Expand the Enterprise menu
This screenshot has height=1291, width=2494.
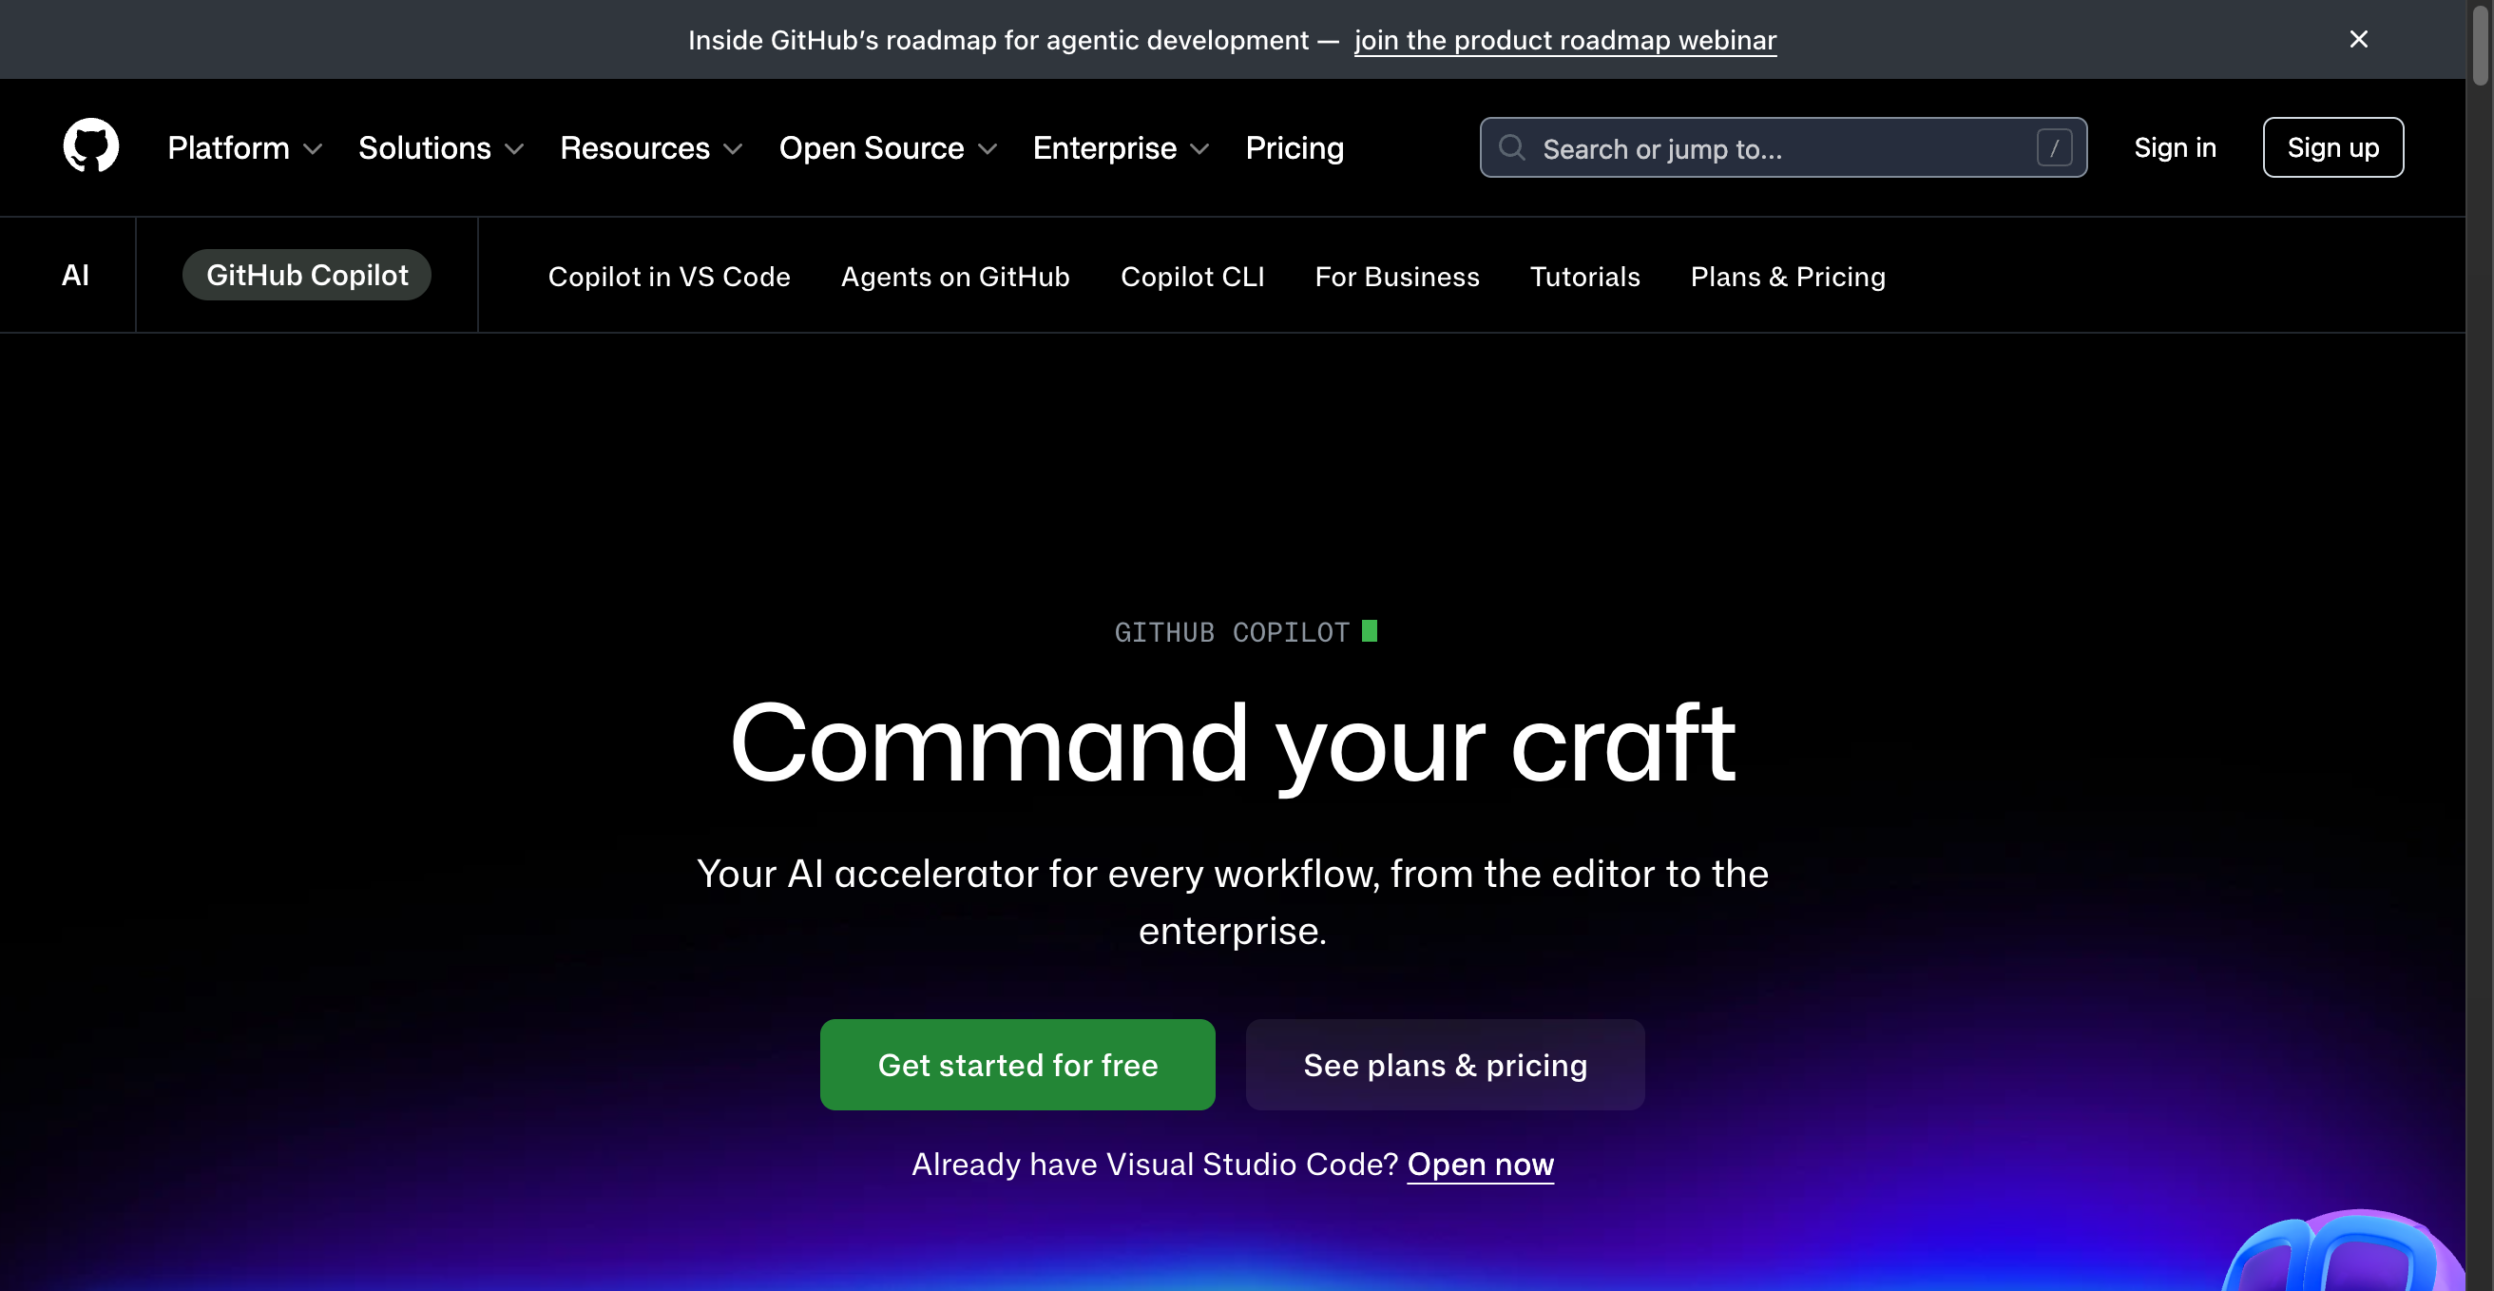coord(1122,148)
